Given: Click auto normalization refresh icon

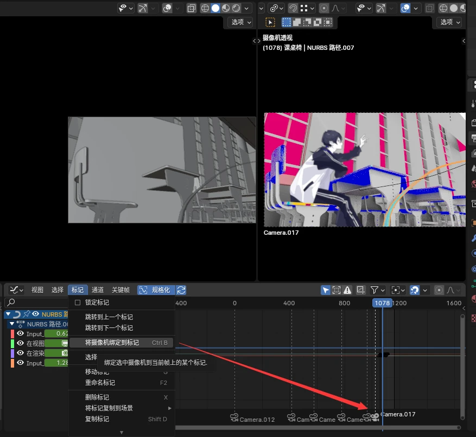Looking at the screenshot, I should coord(181,290).
